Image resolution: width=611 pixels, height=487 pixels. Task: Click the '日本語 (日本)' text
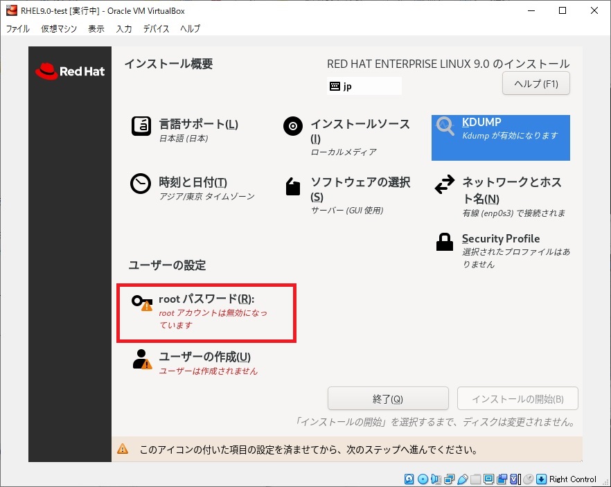(x=184, y=139)
